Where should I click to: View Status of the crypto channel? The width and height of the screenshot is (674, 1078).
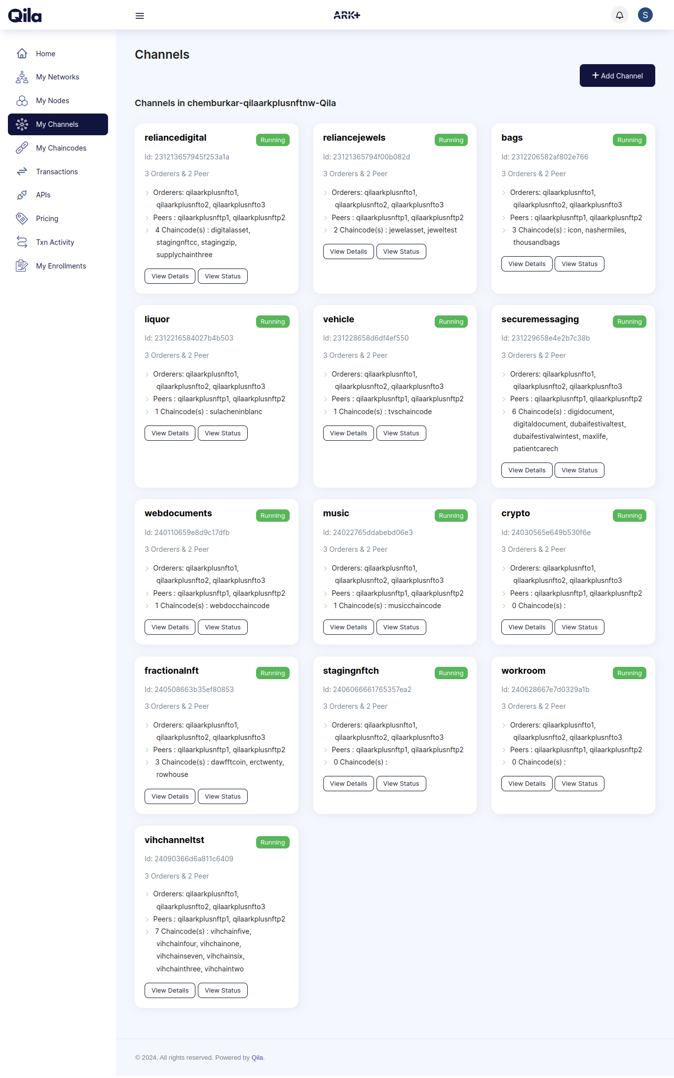579,627
